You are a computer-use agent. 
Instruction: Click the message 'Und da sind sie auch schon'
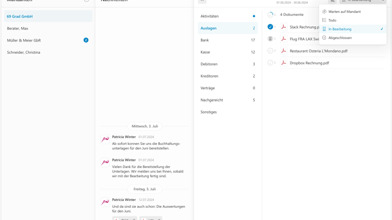(148, 209)
